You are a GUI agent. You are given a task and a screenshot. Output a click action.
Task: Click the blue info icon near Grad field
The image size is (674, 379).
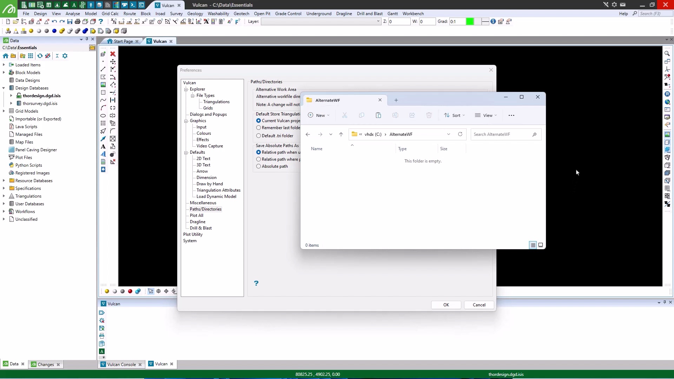coord(493,22)
